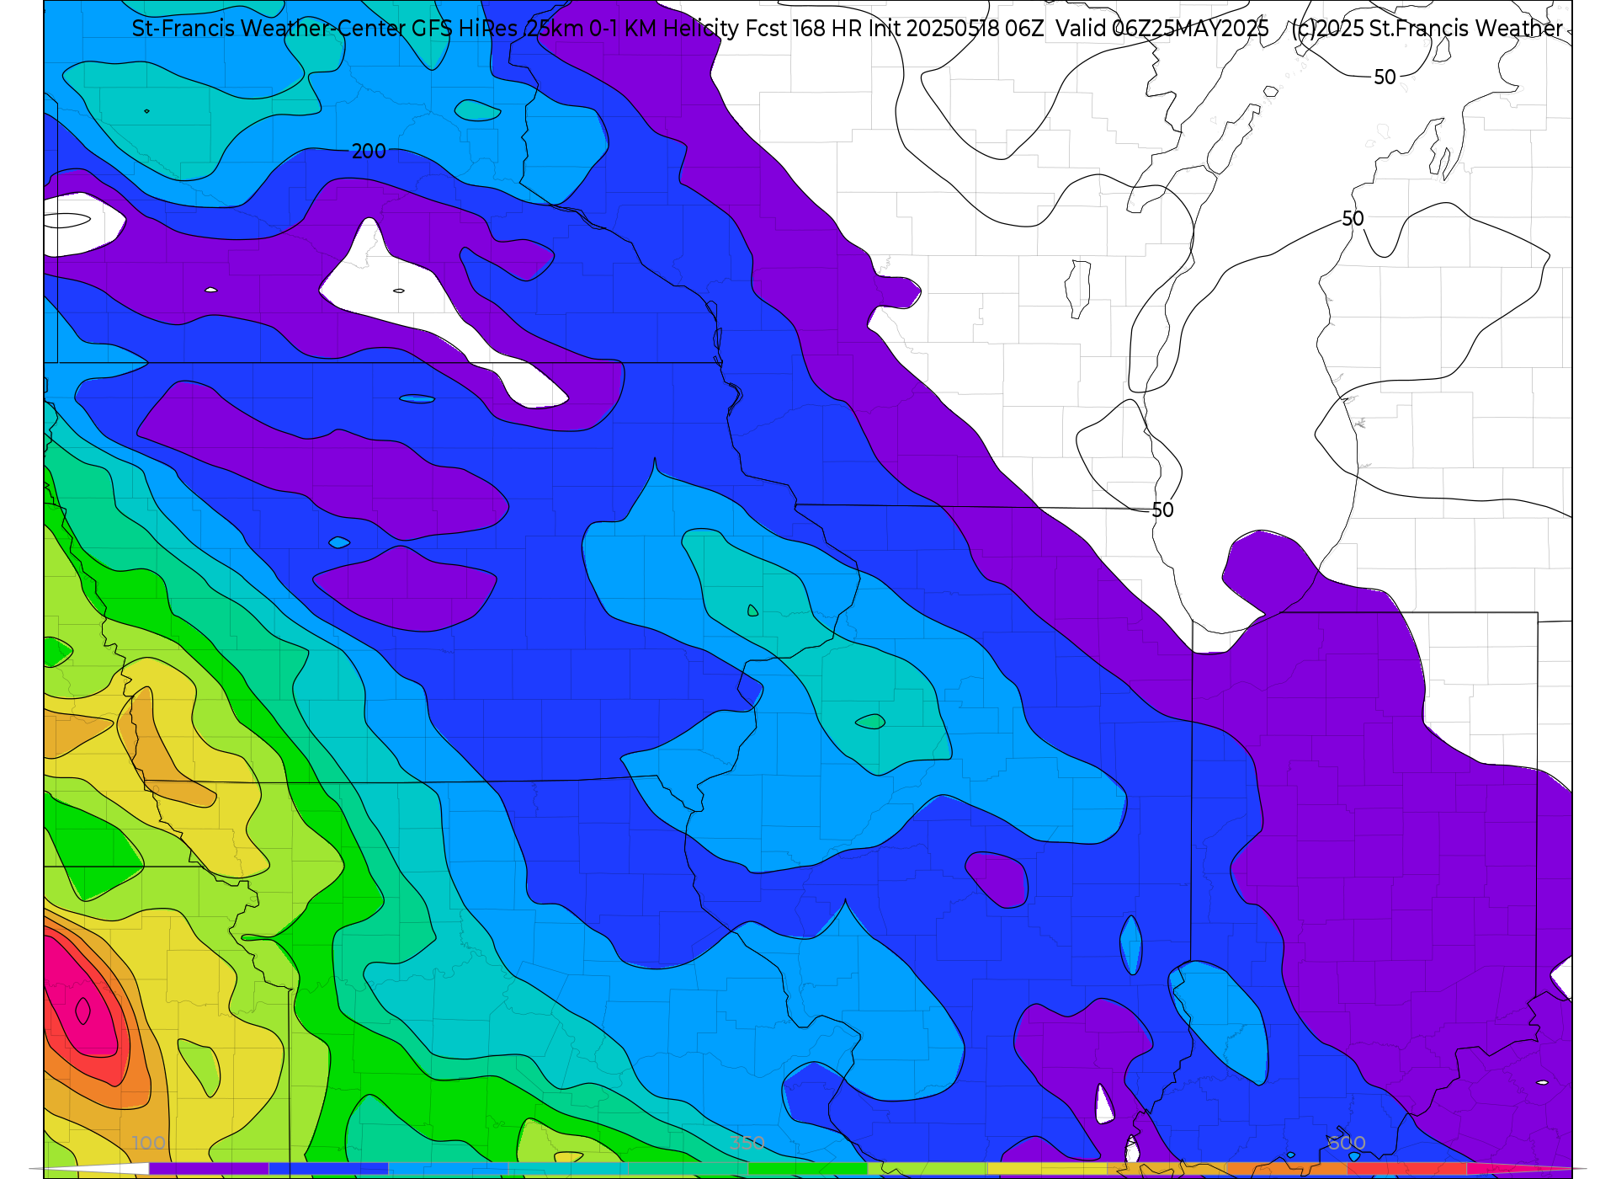Click the "600" legend value
Screen dimensions: 1616x1179
click(1347, 1143)
